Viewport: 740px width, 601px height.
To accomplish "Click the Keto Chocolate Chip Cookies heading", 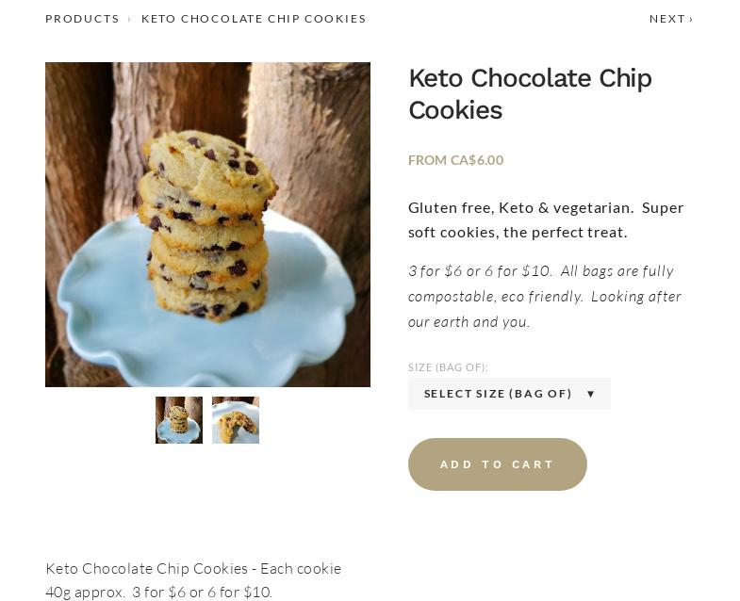I will coord(529,94).
